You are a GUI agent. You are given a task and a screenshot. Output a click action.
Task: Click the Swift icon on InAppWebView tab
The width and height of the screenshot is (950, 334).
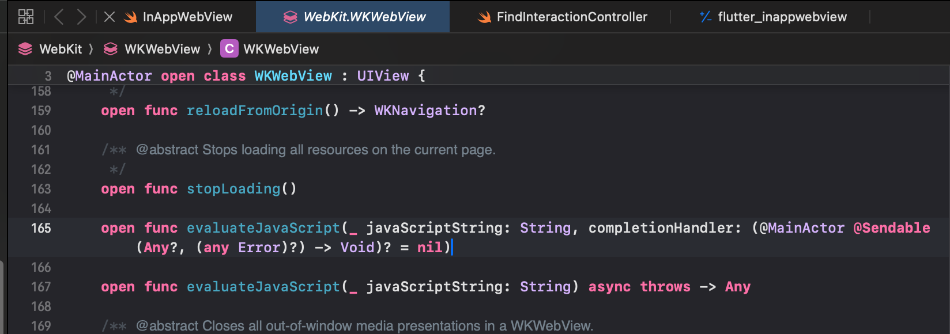tap(131, 17)
